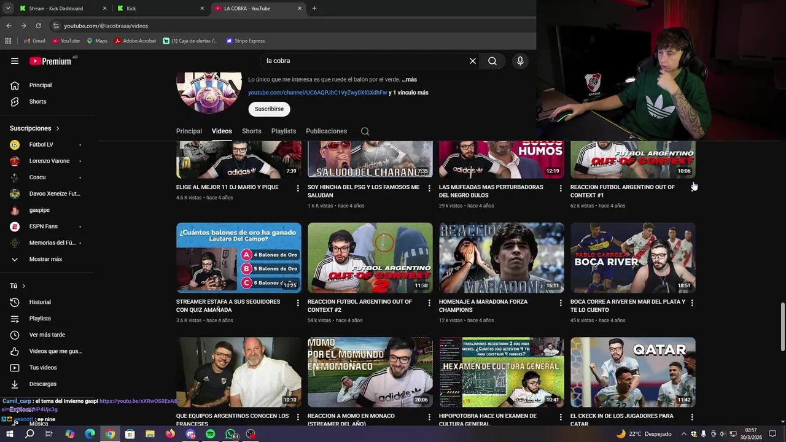Expand channel description with ...más

pyautogui.click(x=409, y=80)
